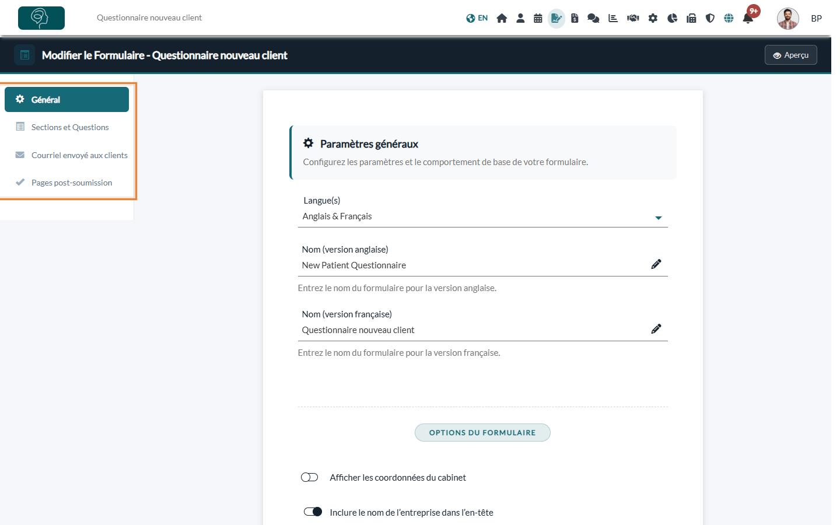Click 'Entrez le nom du formulaire pour la version française.'
Image resolution: width=840 pixels, height=525 pixels.
pos(399,353)
